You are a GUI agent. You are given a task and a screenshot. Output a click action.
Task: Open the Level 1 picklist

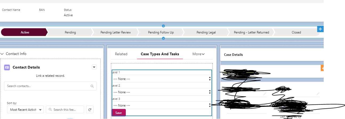[x=162, y=79]
